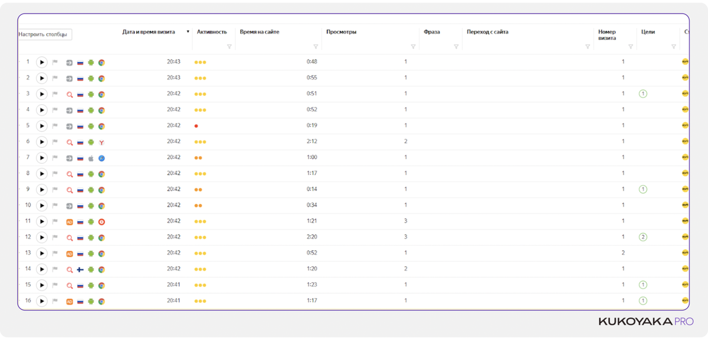Play the session recording in row 12
Screen dimensions: 708x340
(41, 237)
